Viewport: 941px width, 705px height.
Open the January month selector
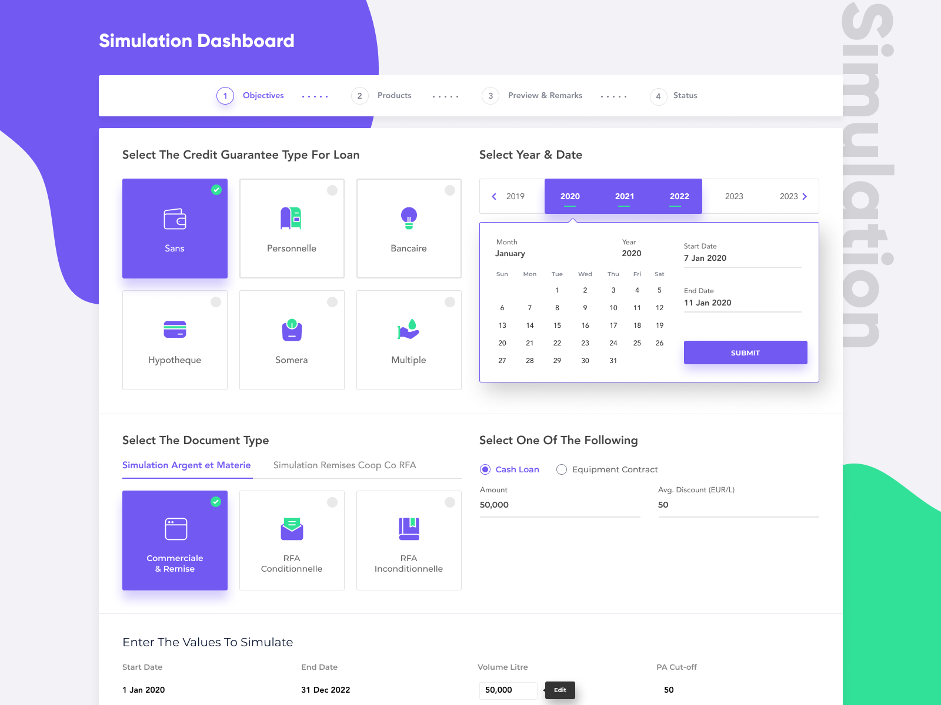point(510,253)
